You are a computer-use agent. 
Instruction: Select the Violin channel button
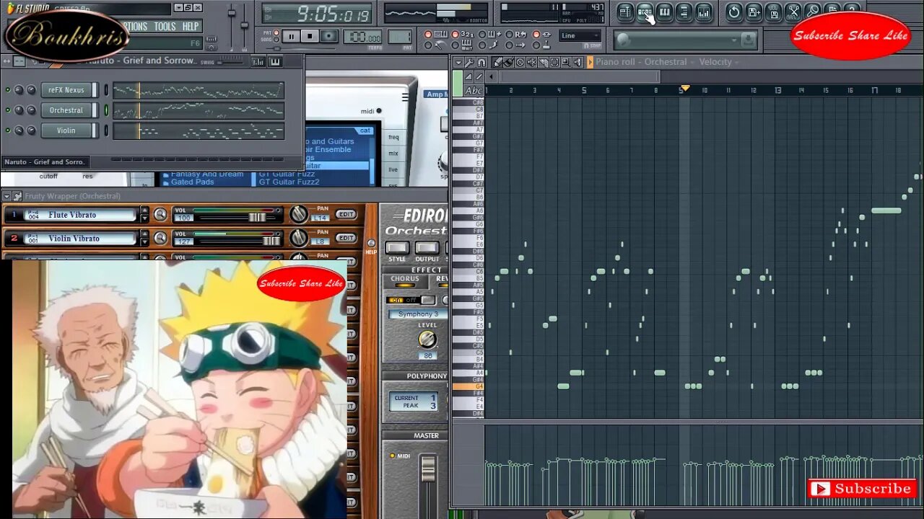pyautogui.click(x=66, y=130)
